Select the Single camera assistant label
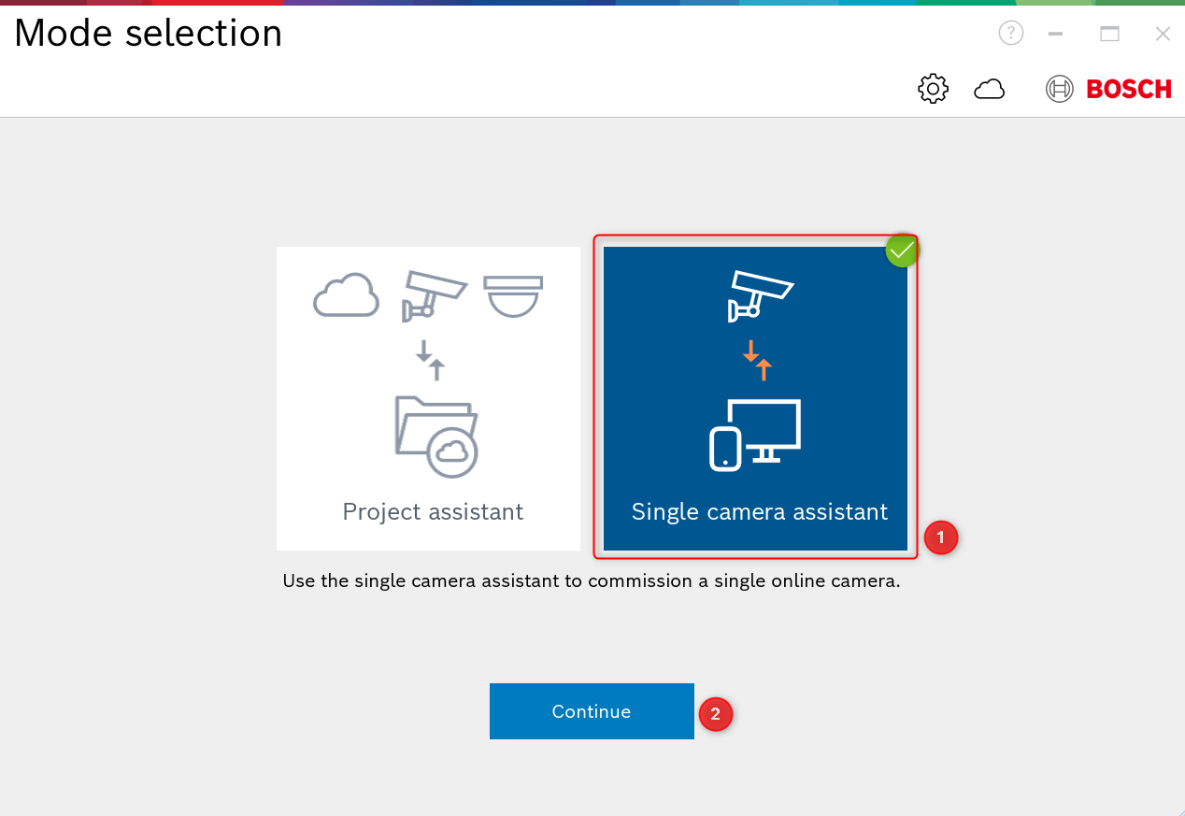 (760, 512)
